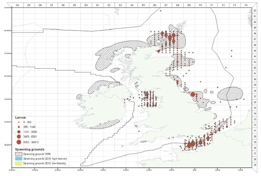Viewport: 261px width, 176px height.
Task: Click the E9 column header
Action: point(189,5)
